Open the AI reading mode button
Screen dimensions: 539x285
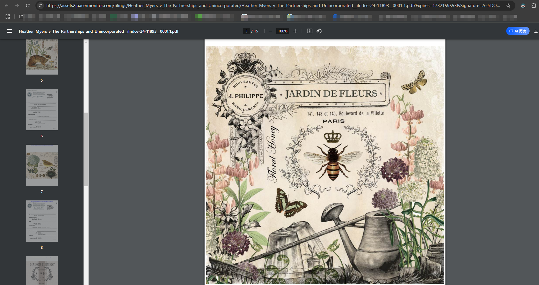tap(518, 31)
